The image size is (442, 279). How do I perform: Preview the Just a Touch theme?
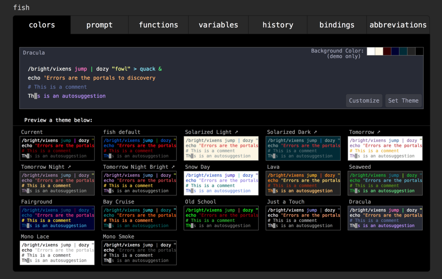303,218
